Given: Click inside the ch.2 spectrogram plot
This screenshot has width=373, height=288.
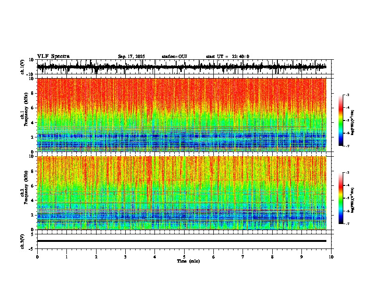Looking at the screenshot, I should point(182,193).
